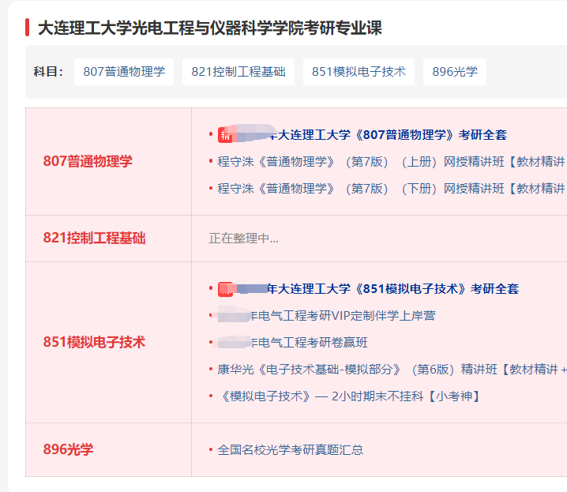567x492 pixels.
Task: Click the 821控制工程基础 row heading
Action: tap(95, 238)
